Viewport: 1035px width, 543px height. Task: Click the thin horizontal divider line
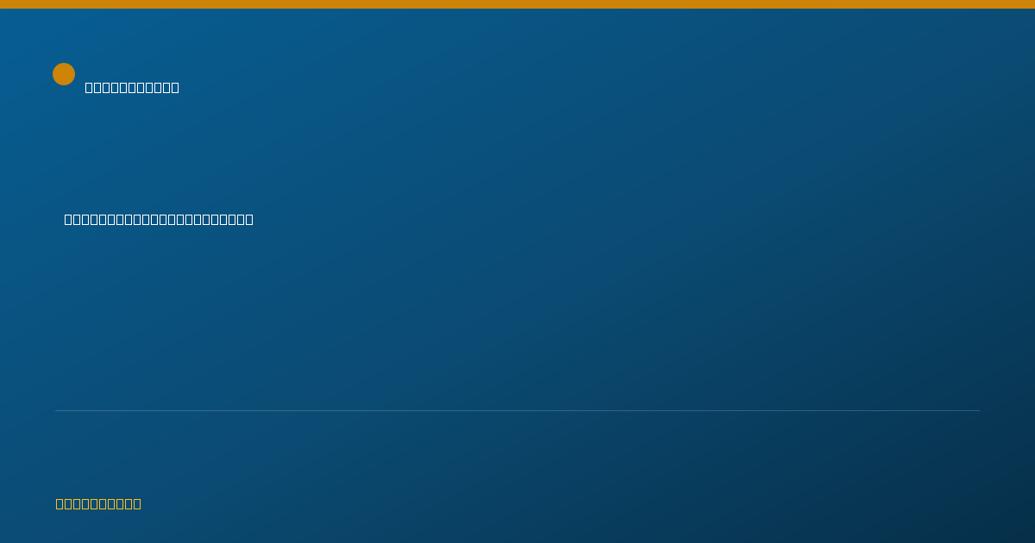(x=517, y=410)
